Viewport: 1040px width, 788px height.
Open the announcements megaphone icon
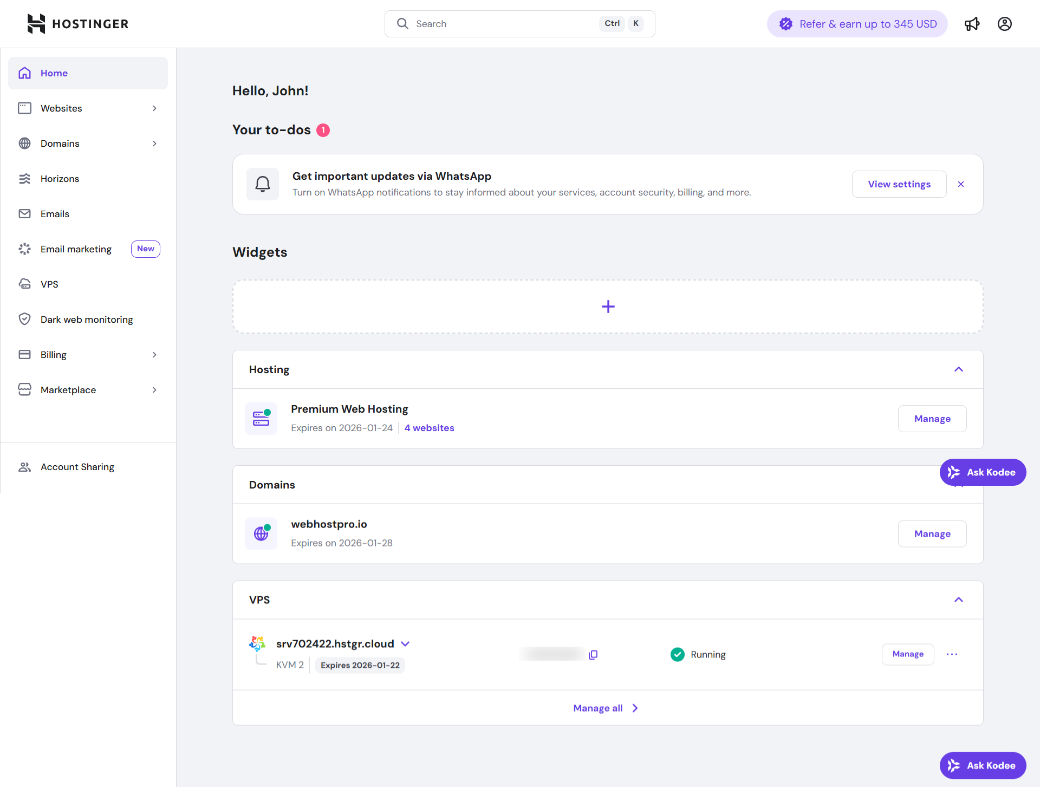[972, 24]
